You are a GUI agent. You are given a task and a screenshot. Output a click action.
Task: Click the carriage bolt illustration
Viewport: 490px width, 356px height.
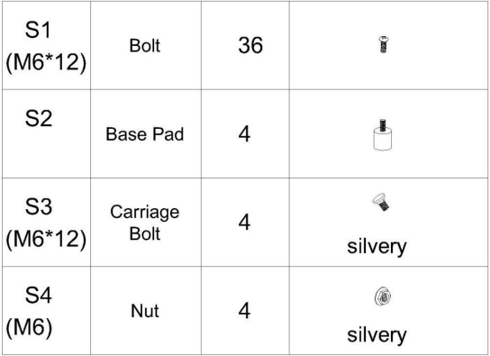pyautogui.click(x=381, y=202)
